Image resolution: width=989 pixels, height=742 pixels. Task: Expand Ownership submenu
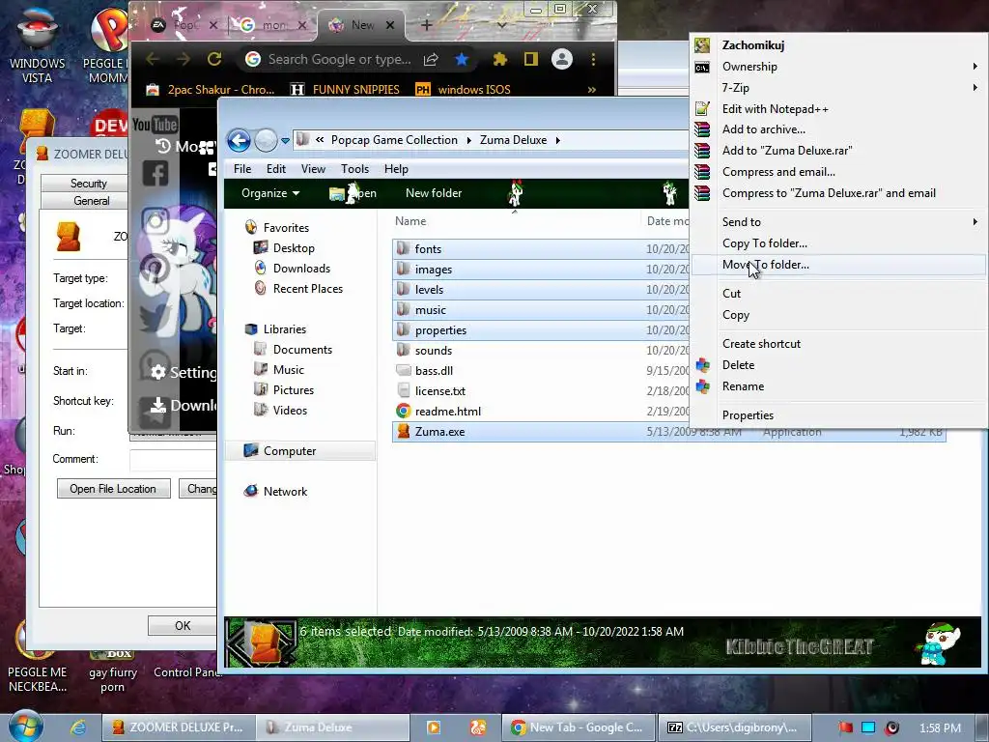coord(839,67)
